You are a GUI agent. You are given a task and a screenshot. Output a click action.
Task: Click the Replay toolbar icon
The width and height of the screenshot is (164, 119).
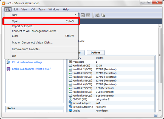103,15
